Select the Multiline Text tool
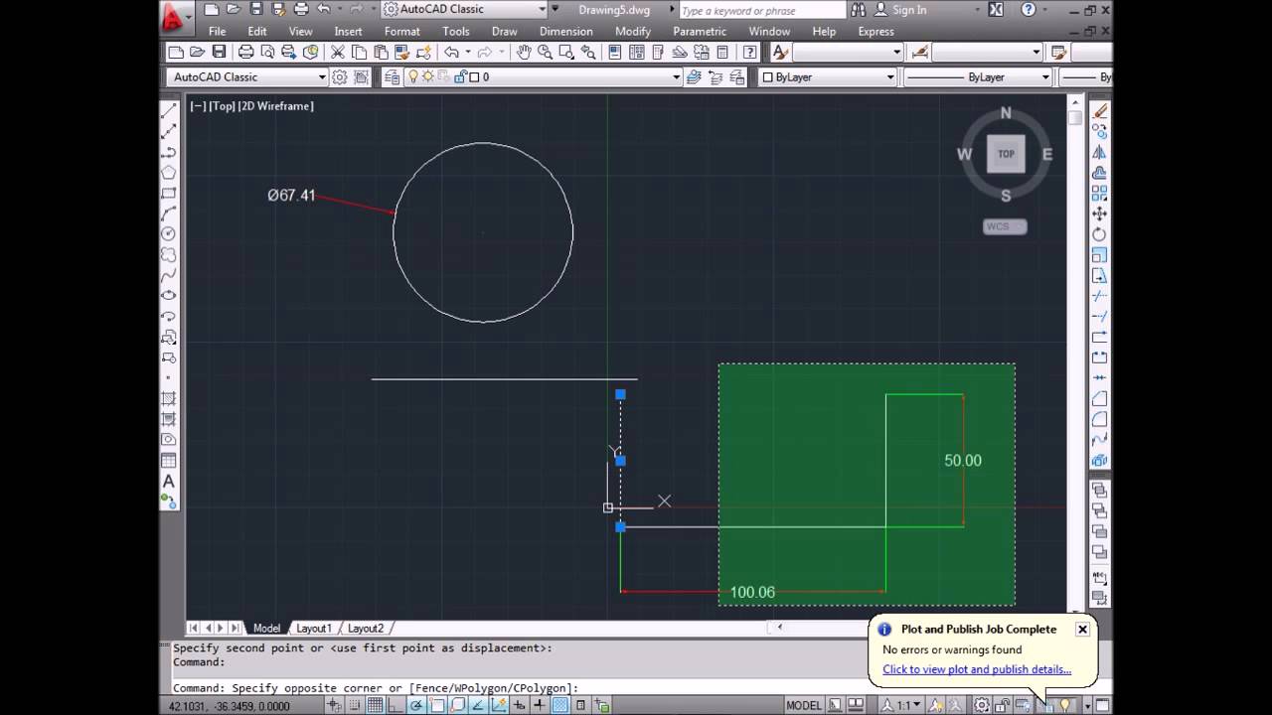The image size is (1272, 715). pos(170,482)
